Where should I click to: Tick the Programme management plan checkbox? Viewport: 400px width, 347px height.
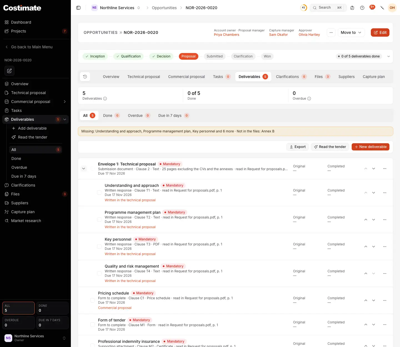(99, 220)
